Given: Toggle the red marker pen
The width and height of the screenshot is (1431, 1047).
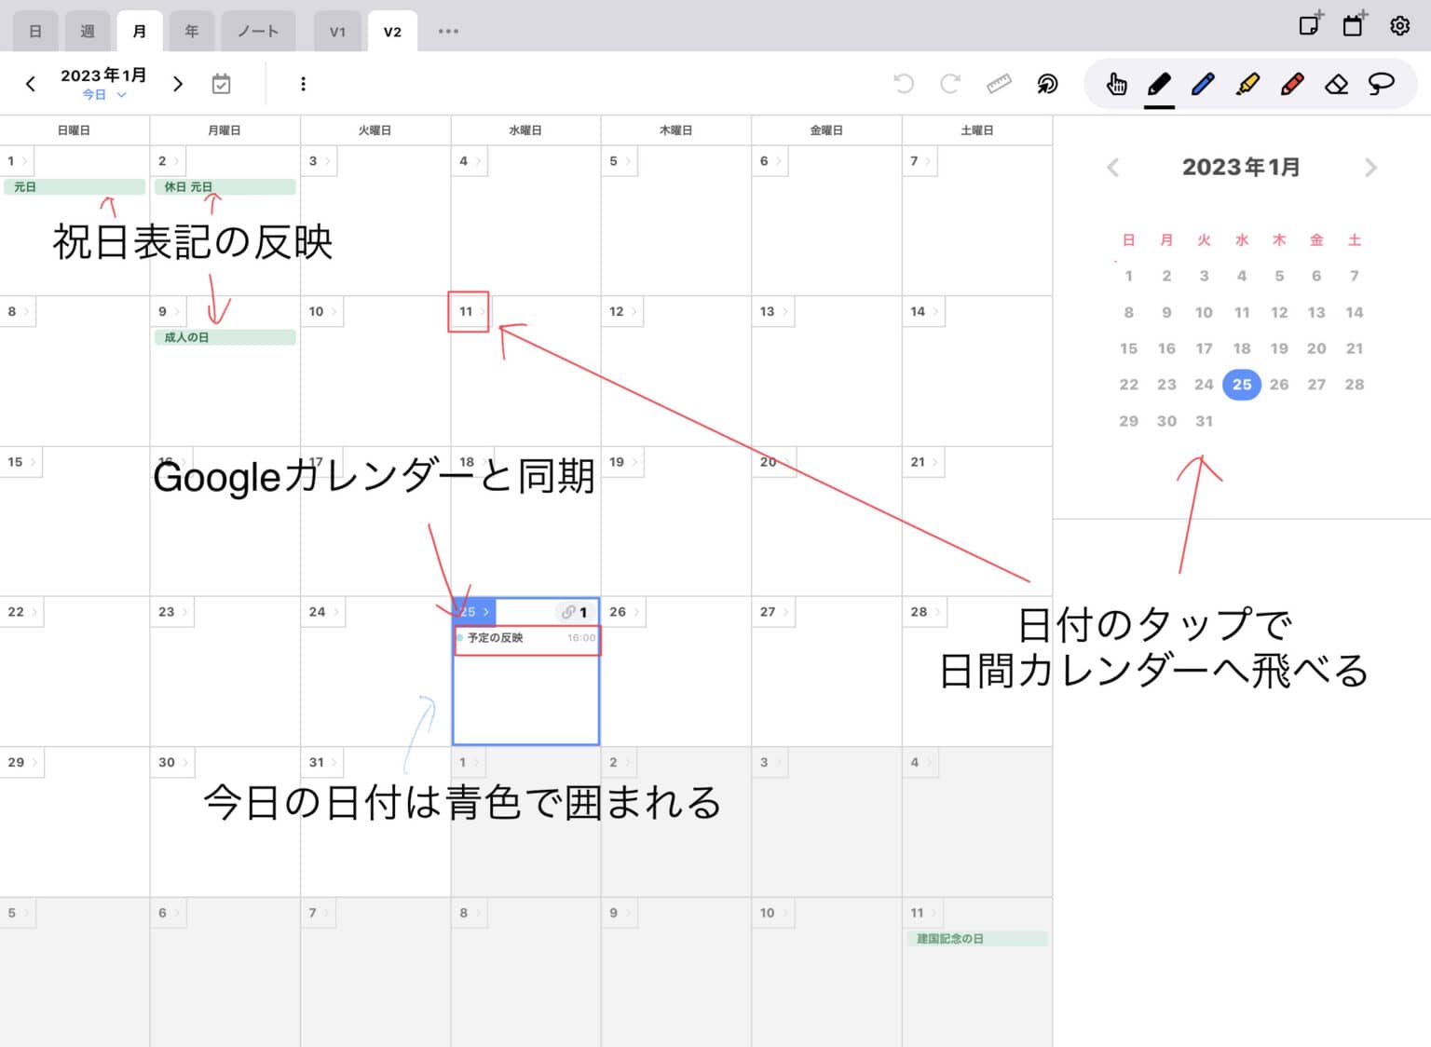Looking at the screenshot, I should pyautogui.click(x=1293, y=83).
